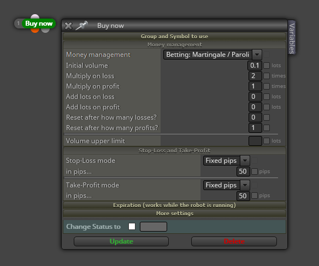The width and height of the screenshot is (319, 266).
Task: Select the green Buy now block
Action: click(39, 23)
